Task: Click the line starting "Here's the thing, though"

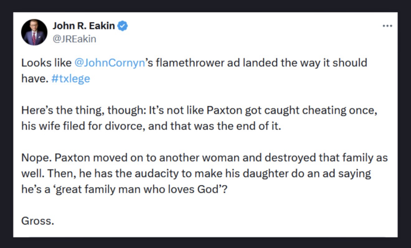Action: pyautogui.click(x=199, y=111)
